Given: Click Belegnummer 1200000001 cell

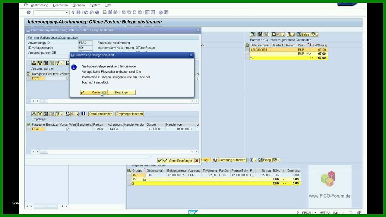Looking at the screenshot, I should [x=260, y=50].
